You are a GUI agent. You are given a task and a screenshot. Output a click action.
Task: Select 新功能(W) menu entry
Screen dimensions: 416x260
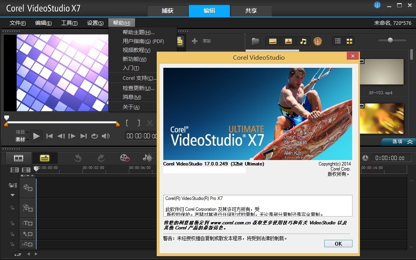point(134,59)
